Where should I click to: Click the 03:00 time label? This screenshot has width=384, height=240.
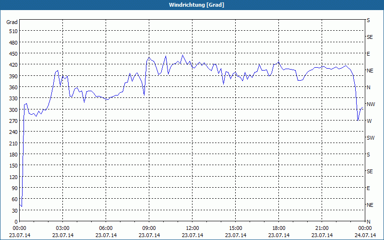[63, 228]
